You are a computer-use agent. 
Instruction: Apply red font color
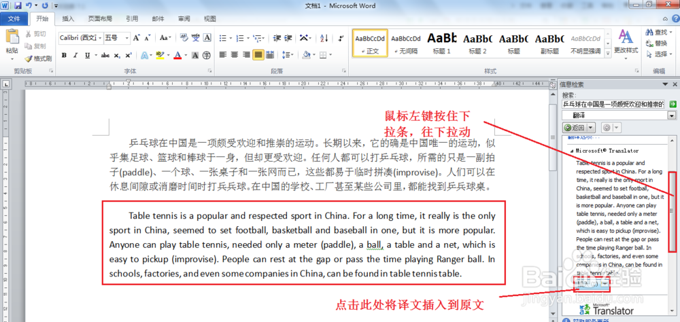pyautogui.click(x=177, y=55)
